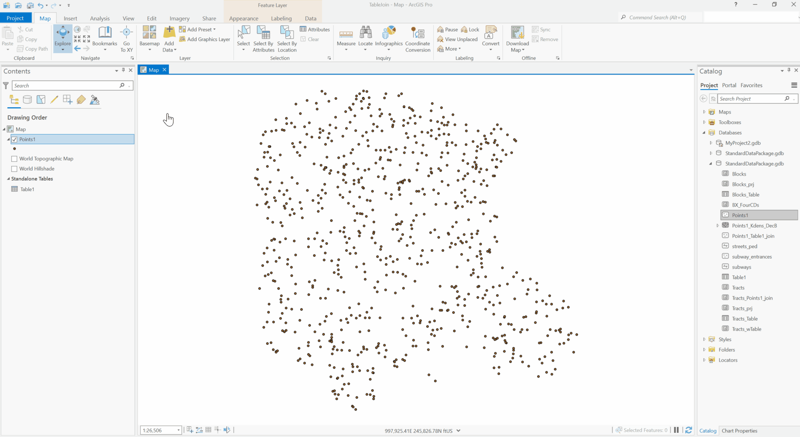Open the map scale dropdown
The width and height of the screenshot is (800, 437).
[x=178, y=430]
